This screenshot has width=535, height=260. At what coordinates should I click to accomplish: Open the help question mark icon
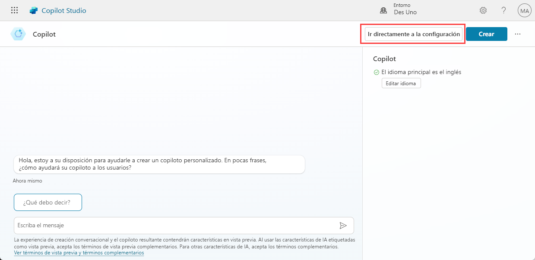tap(503, 10)
